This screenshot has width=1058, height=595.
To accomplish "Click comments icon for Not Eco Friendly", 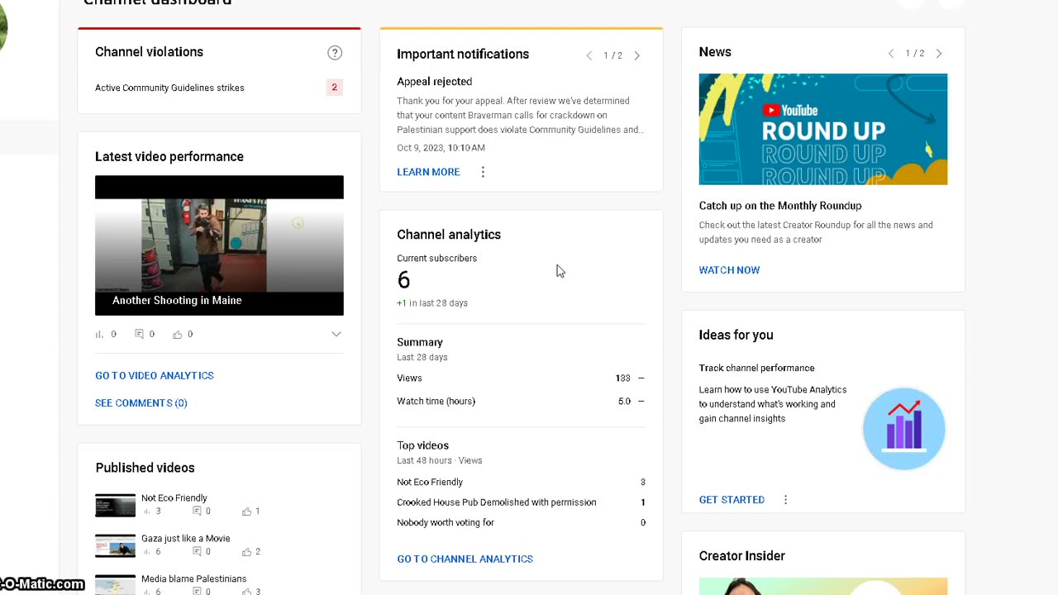I will (x=197, y=512).
